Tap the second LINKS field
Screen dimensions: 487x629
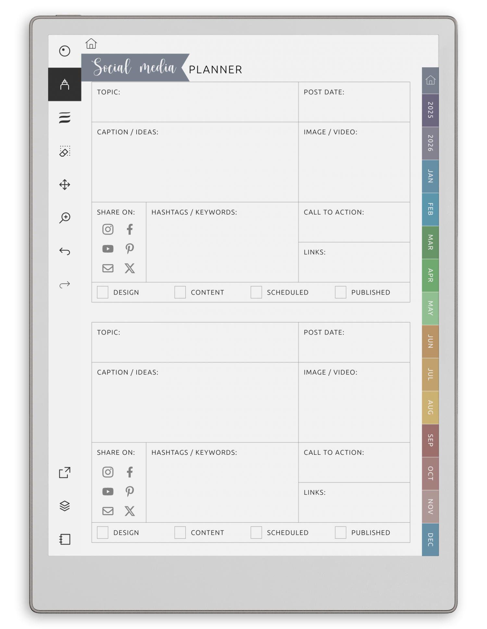(354, 503)
